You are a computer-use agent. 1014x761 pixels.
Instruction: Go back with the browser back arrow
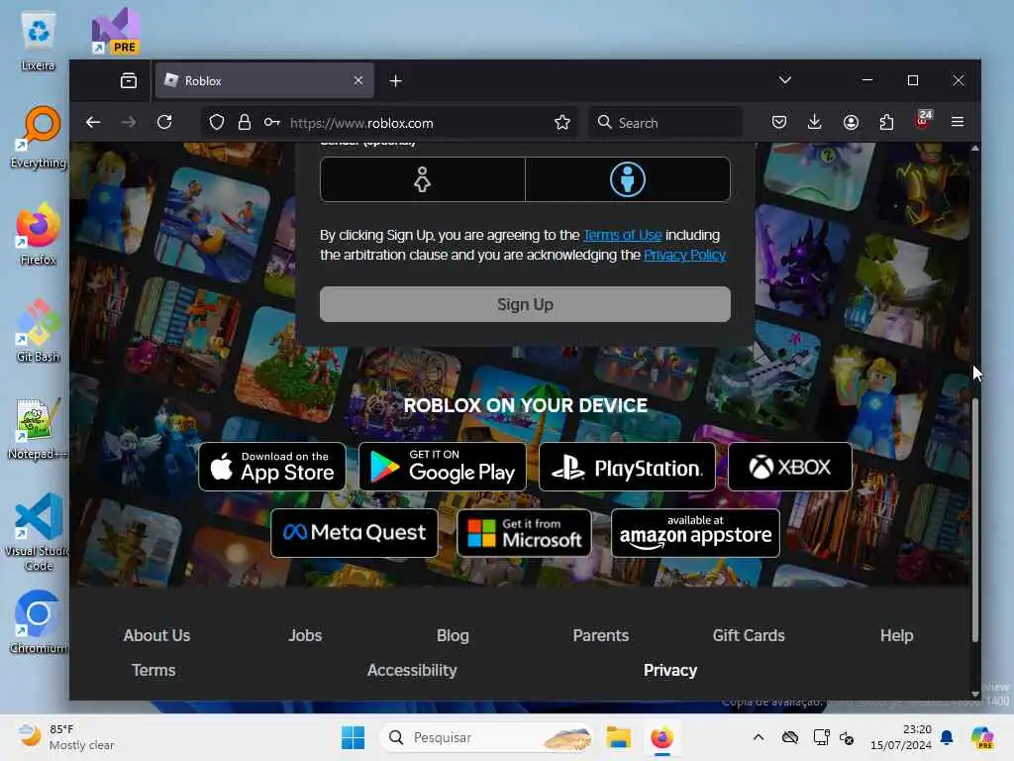[93, 122]
